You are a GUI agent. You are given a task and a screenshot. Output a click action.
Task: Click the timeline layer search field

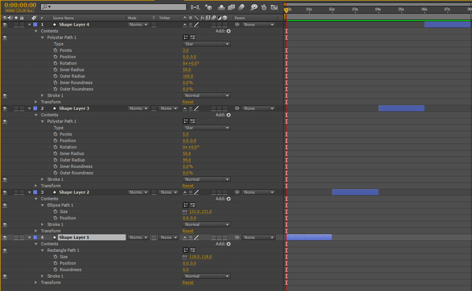coord(113,7)
